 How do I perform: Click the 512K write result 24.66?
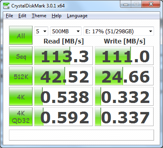coord(124,76)
